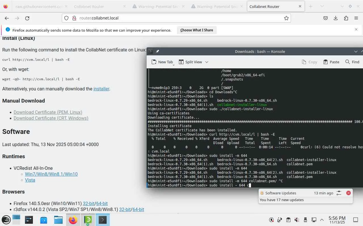Click the wget install command text

41,79
